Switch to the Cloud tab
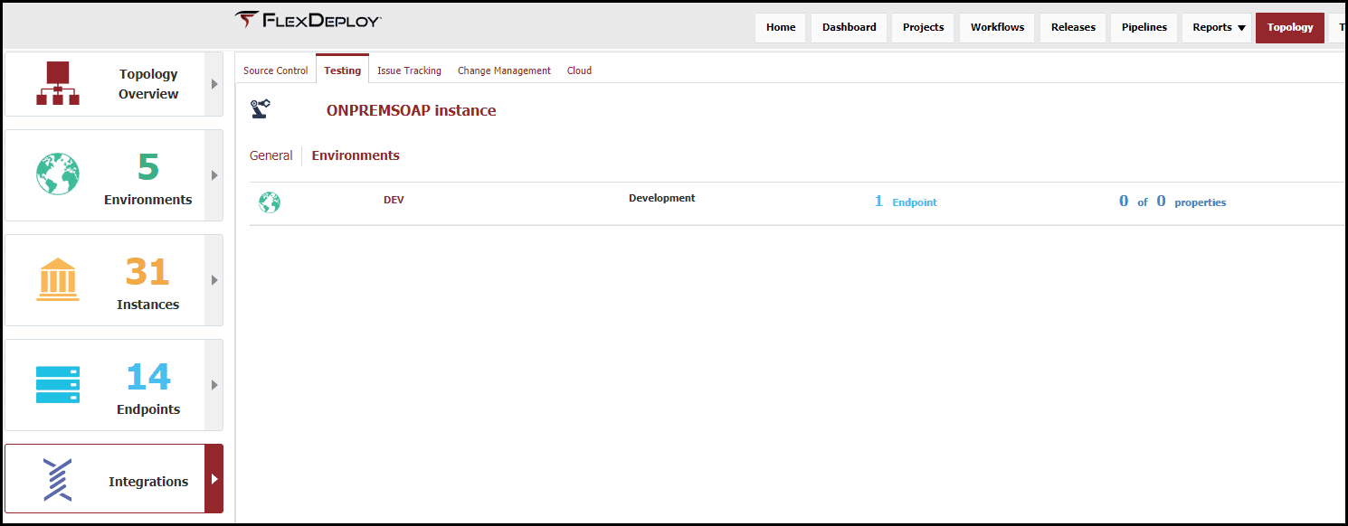The width and height of the screenshot is (1348, 526). pos(579,70)
